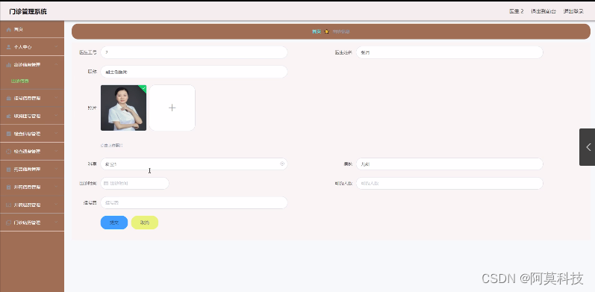Click the clear icon in the 科室 field
Screen dimensions: 595x292
tap(282, 164)
